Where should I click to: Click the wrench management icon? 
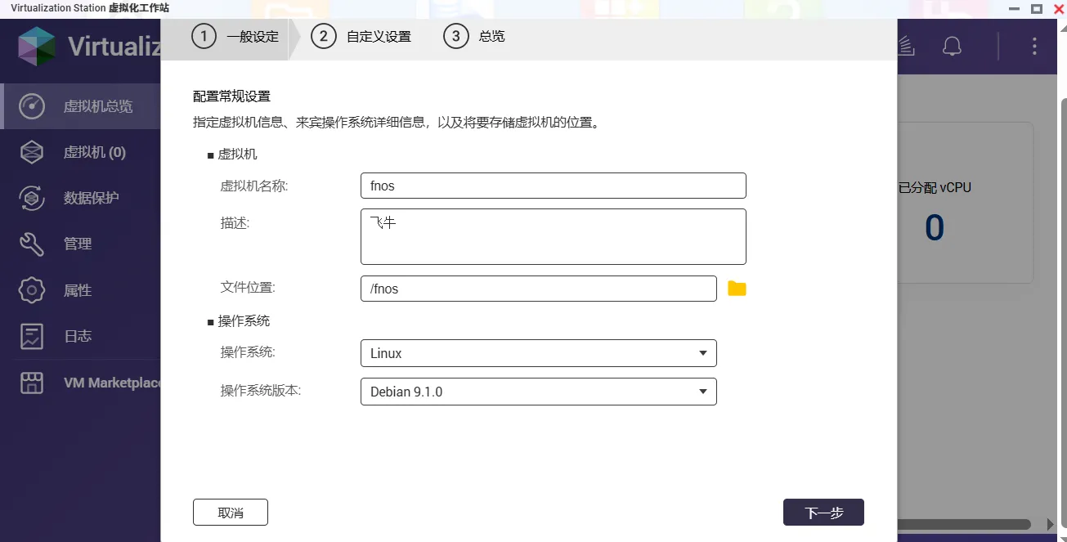pyautogui.click(x=32, y=244)
